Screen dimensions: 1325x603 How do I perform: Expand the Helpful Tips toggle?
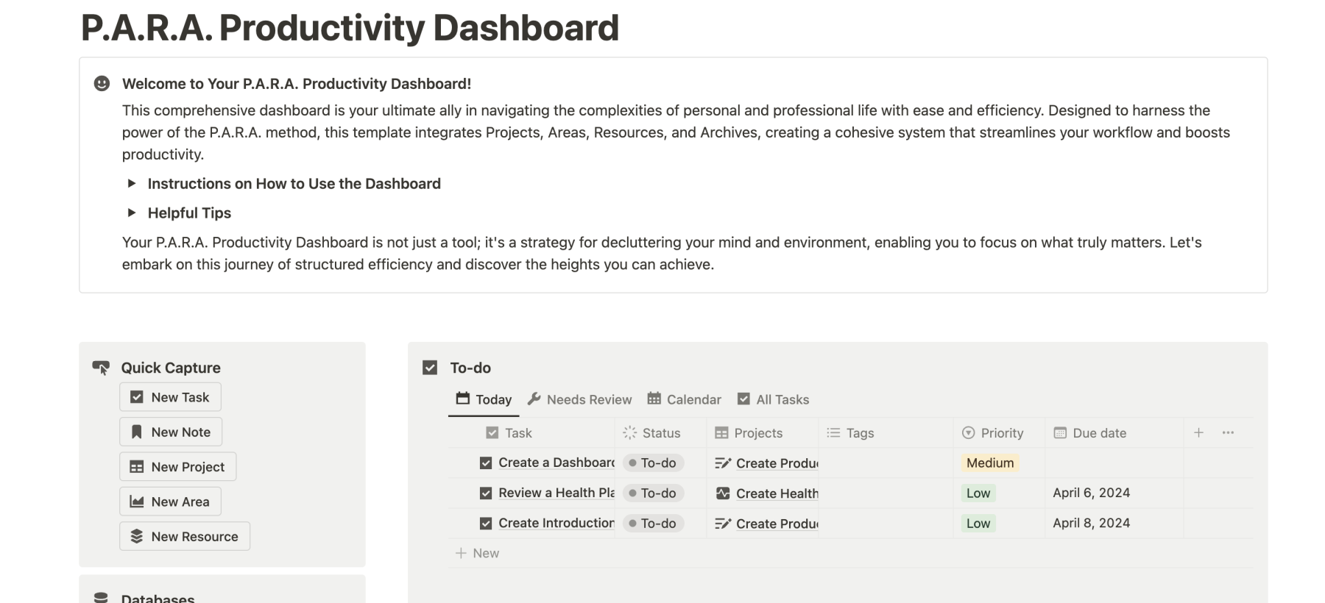[x=132, y=213]
